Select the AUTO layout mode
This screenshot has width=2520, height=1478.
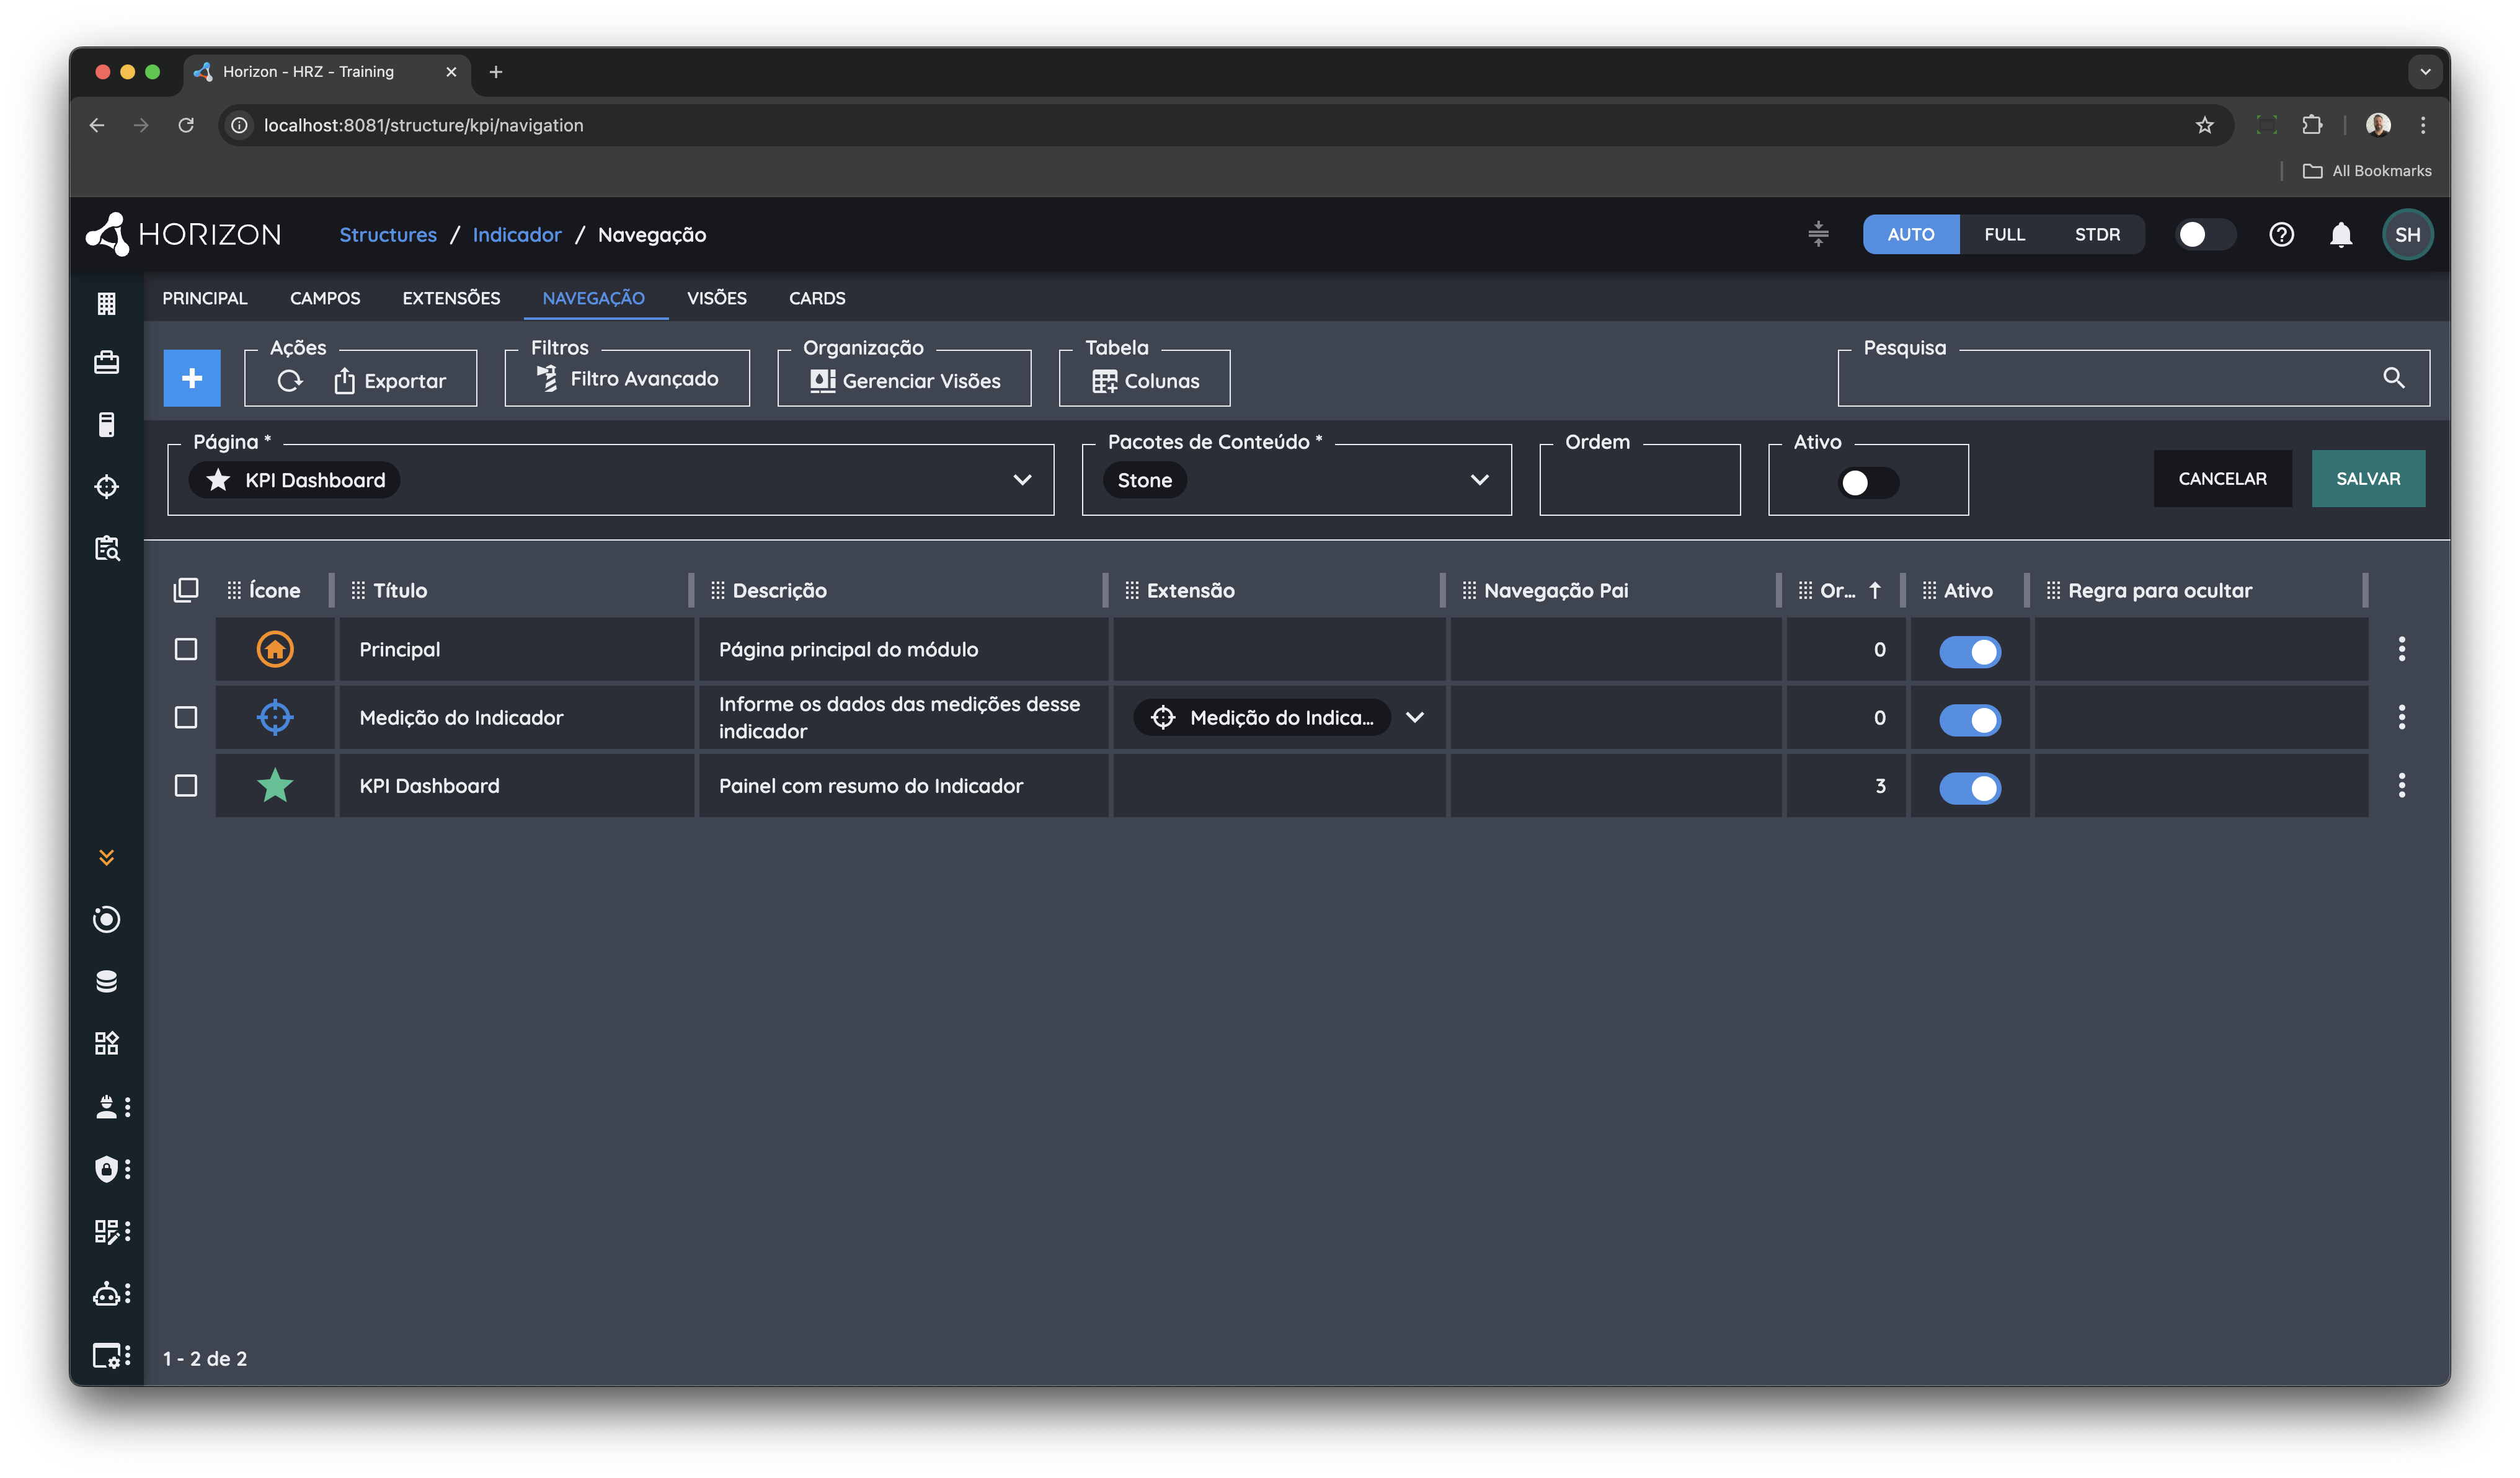coord(1910,235)
